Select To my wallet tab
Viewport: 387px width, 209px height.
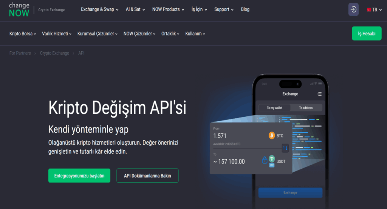[x=274, y=108]
